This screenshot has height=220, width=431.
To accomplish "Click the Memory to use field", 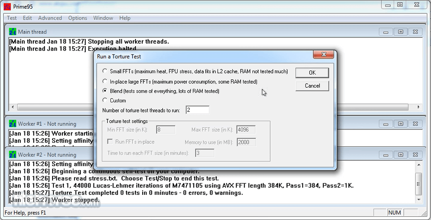I will coord(246,142).
